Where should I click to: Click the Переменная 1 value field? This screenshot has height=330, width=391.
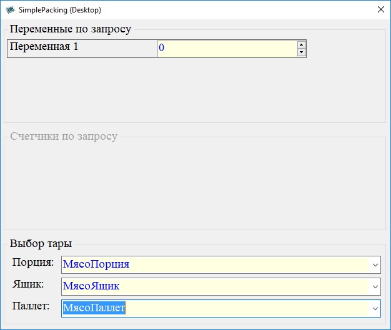[x=226, y=48]
